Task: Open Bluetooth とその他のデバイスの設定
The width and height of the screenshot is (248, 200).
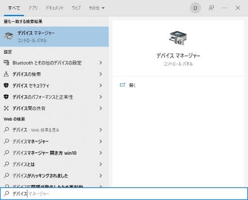Action: [54, 63]
